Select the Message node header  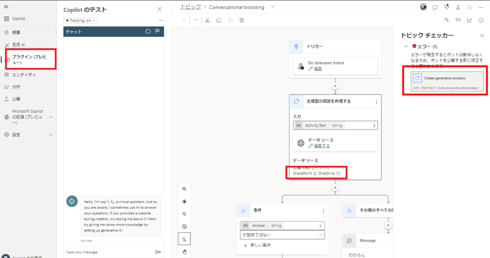368,240
